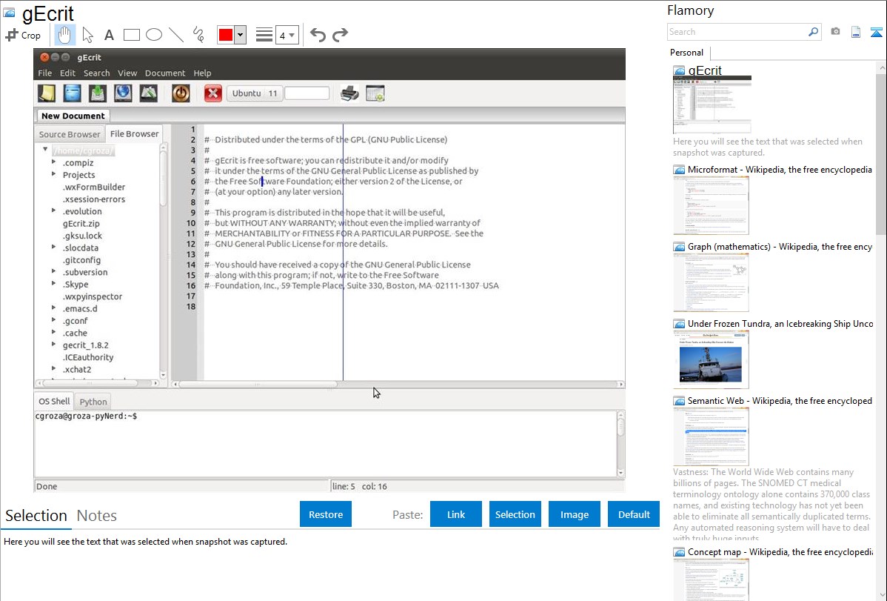Open the line style icon
The image size is (887, 601).
(x=264, y=35)
